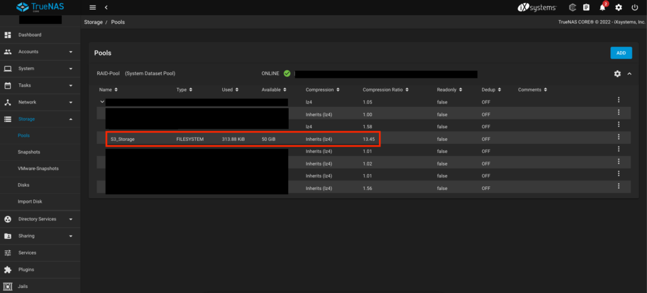Click the 13.45 compression ratio value
647x293 pixels.
point(368,140)
